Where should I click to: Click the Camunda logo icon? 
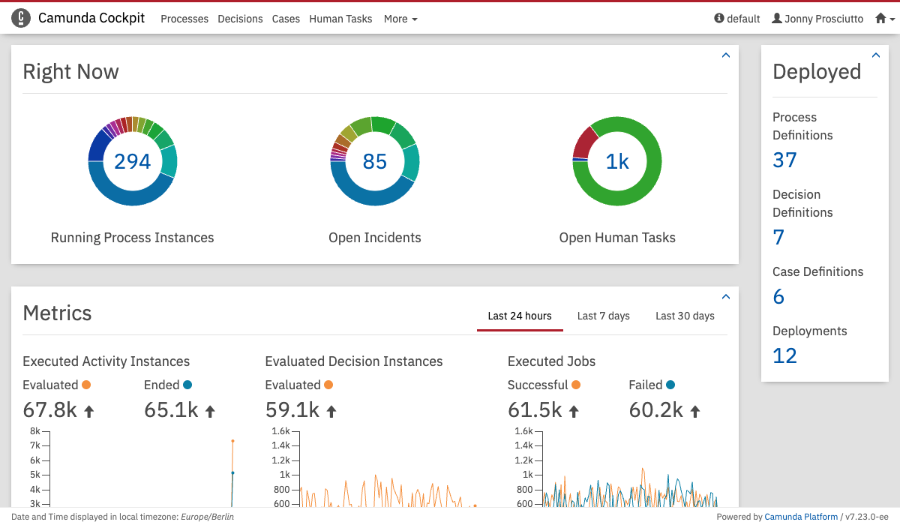tap(21, 19)
